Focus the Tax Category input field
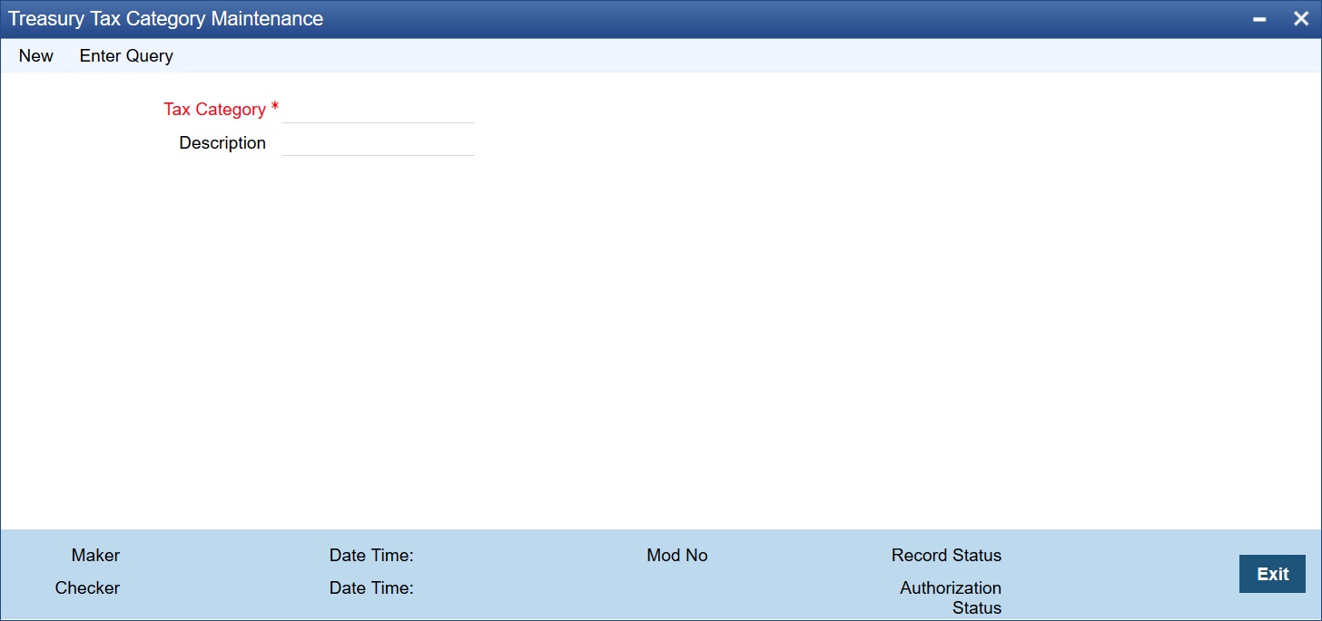 pos(379,110)
